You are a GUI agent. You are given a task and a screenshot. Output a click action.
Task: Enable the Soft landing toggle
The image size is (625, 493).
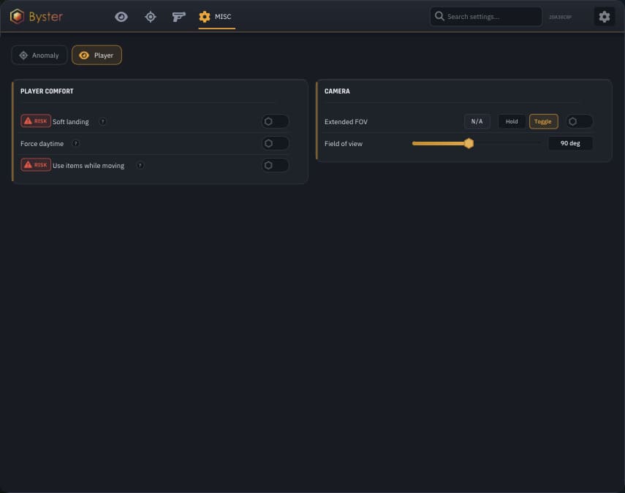pyautogui.click(x=275, y=121)
